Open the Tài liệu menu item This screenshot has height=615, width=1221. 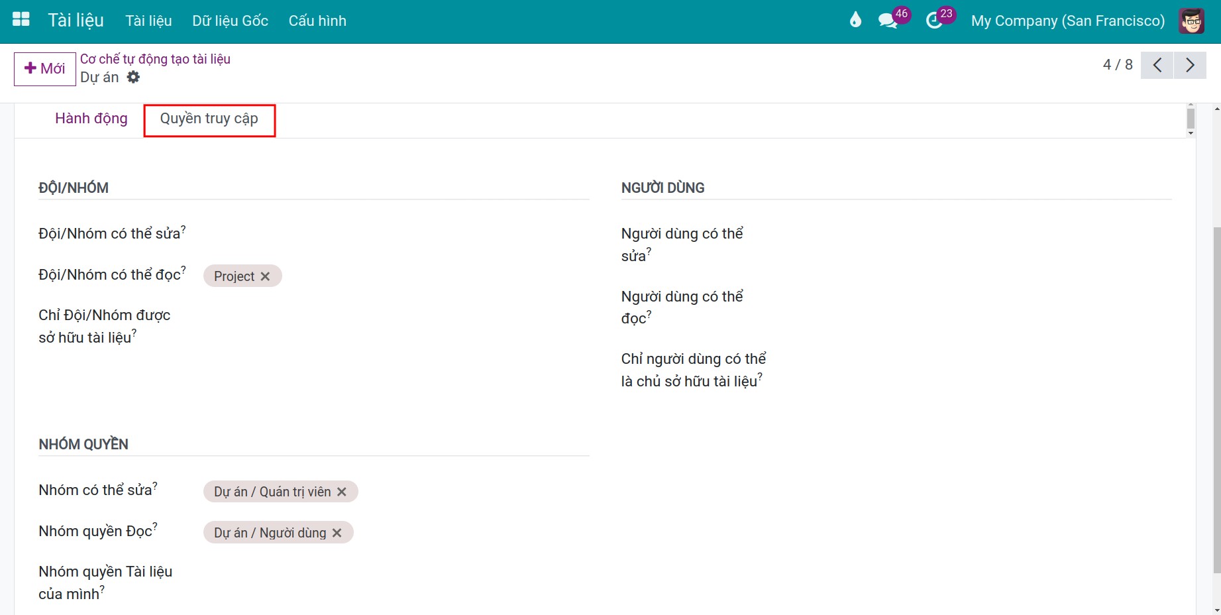click(x=148, y=21)
